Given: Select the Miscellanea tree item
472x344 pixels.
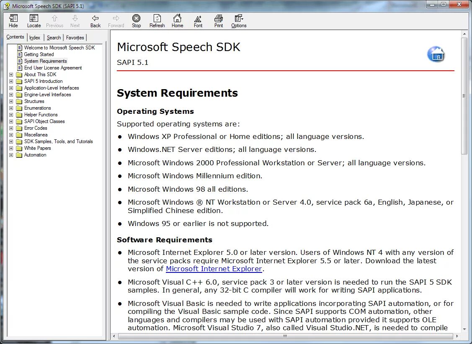Looking at the screenshot, I should [36, 135].
